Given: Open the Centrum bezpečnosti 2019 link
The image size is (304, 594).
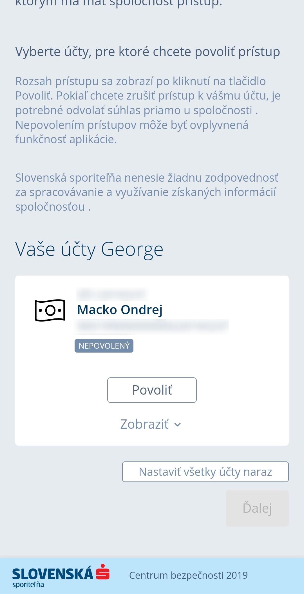Looking at the screenshot, I should click(188, 575).
